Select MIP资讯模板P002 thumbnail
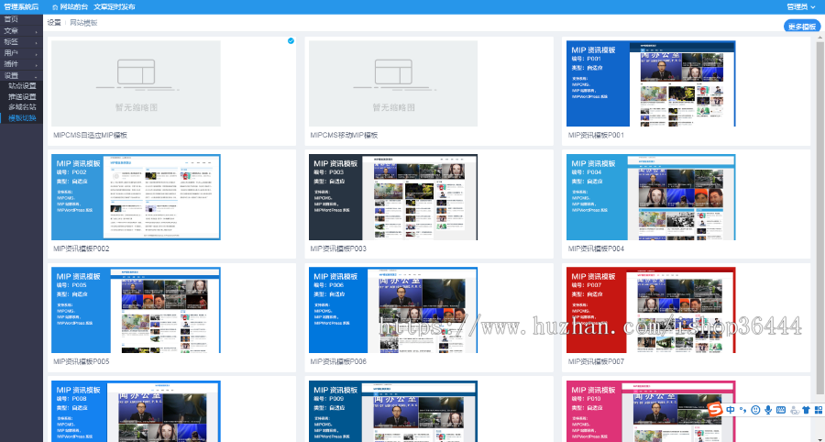This screenshot has height=442, width=825. 136,197
